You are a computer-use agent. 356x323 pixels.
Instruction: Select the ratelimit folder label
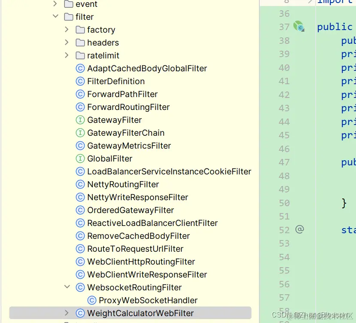click(103, 55)
